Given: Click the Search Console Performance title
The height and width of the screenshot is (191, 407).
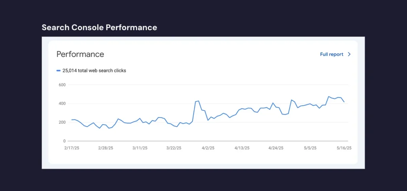Looking at the screenshot, I should (99, 27).
